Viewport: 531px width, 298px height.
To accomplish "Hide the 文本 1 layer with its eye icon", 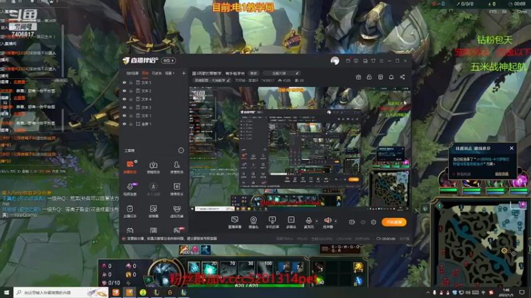I will [x=124, y=115].
